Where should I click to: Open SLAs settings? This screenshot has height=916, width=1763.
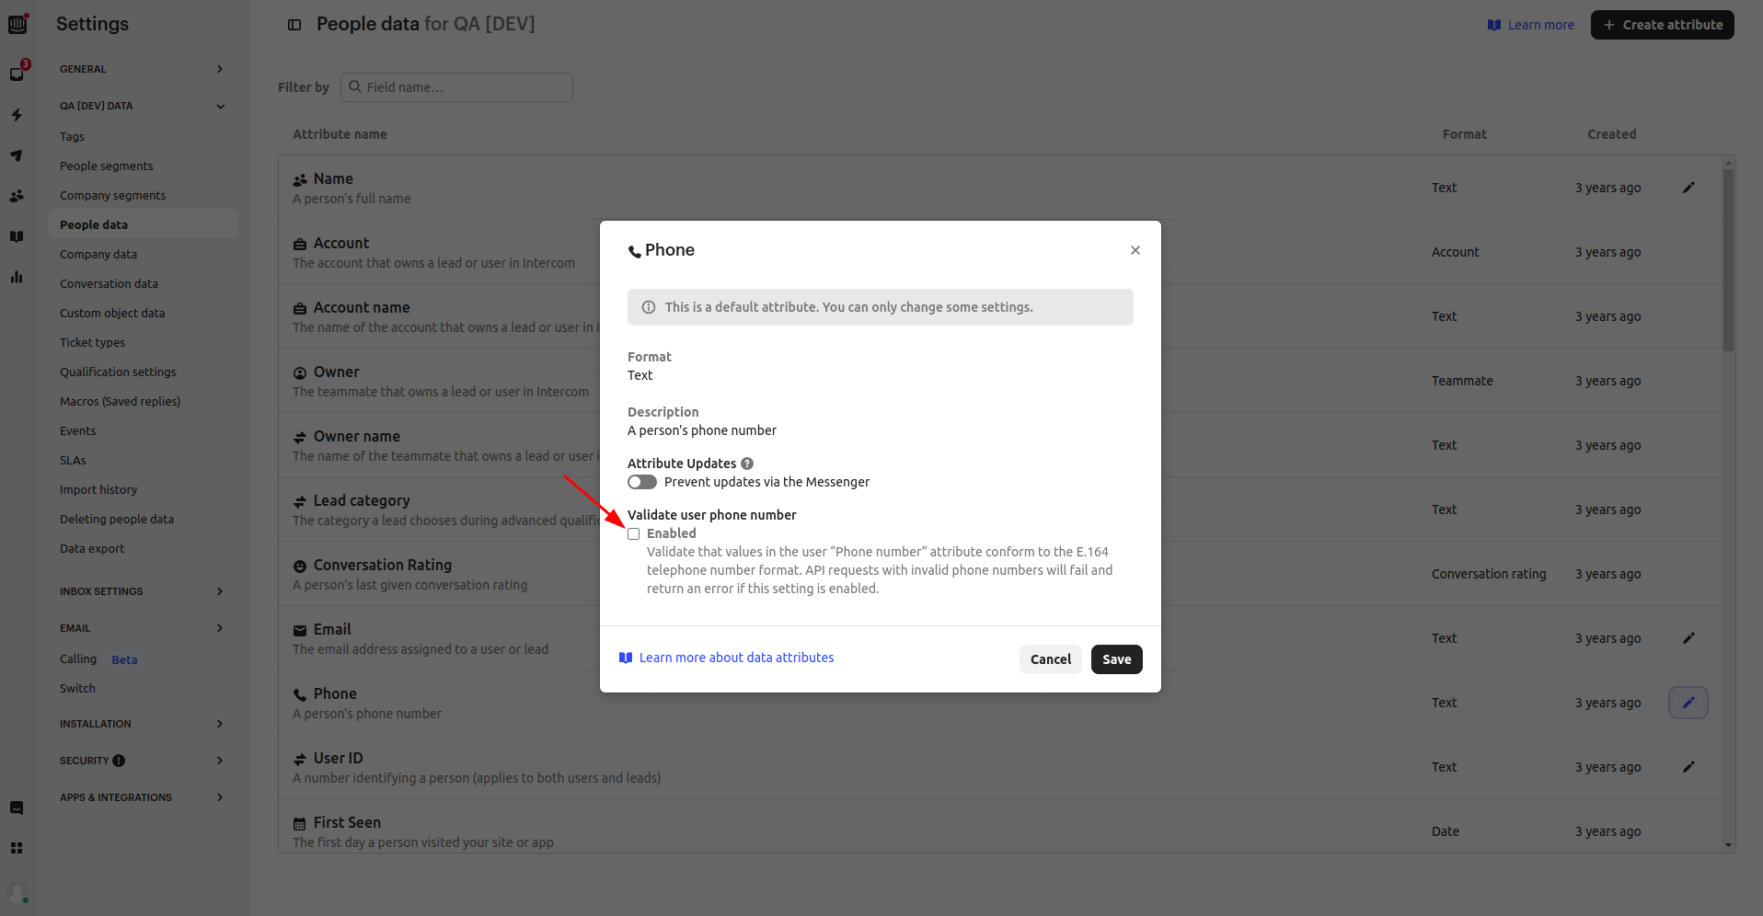[x=73, y=460]
